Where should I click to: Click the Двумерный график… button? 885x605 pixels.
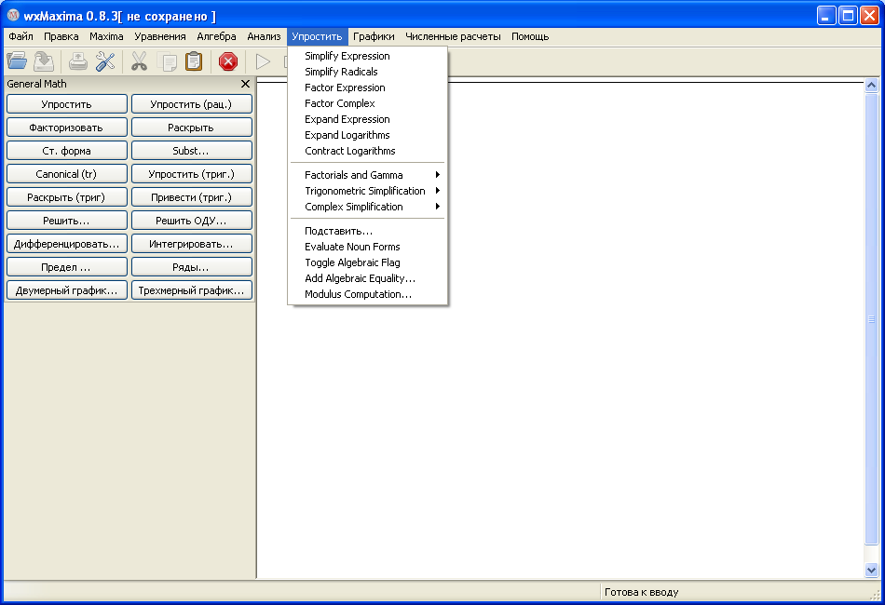pyautogui.click(x=66, y=290)
